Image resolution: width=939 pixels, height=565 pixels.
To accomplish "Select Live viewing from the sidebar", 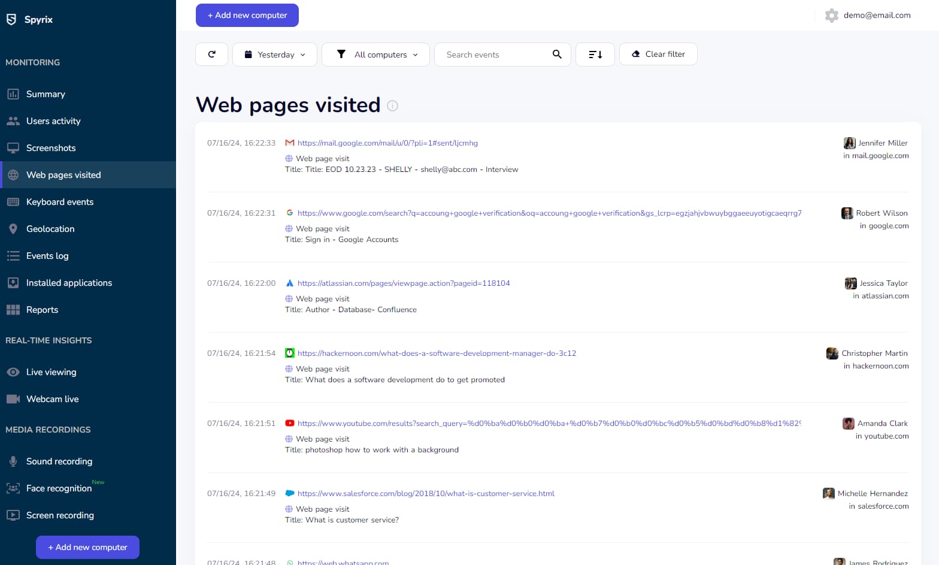I will coord(52,372).
